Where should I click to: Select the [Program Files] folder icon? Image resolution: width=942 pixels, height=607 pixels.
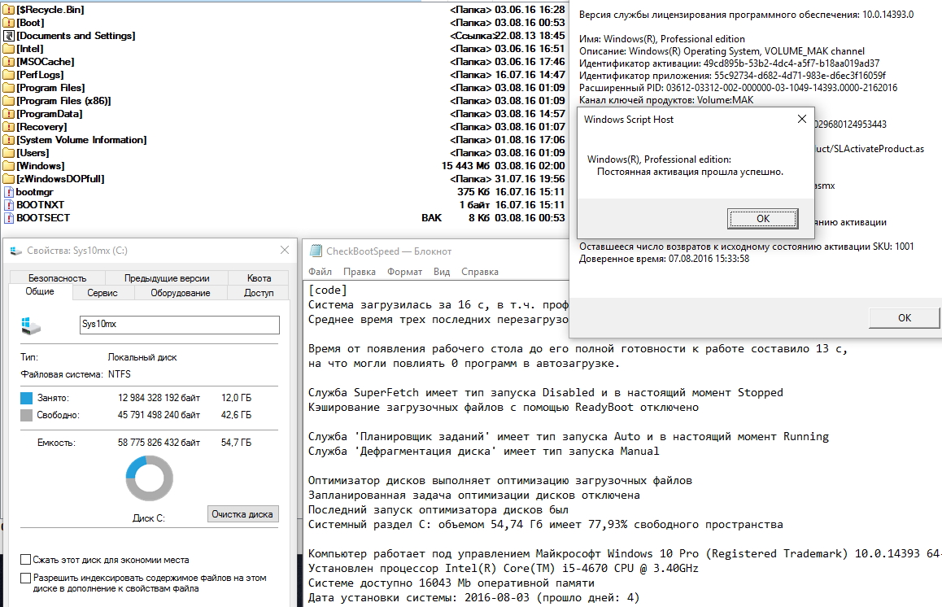(x=8, y=88)
